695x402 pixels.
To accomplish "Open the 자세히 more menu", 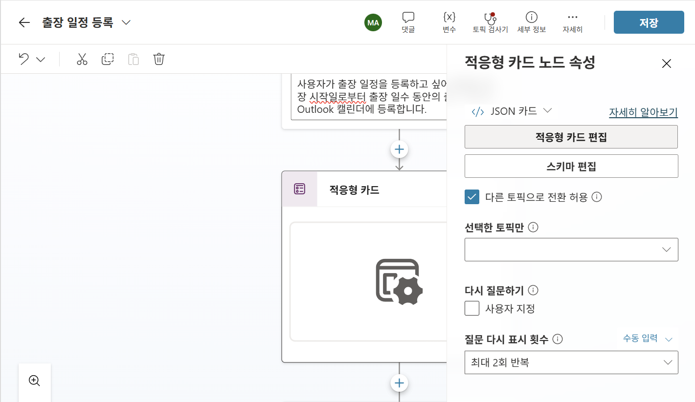I will [x=572, y=22].
